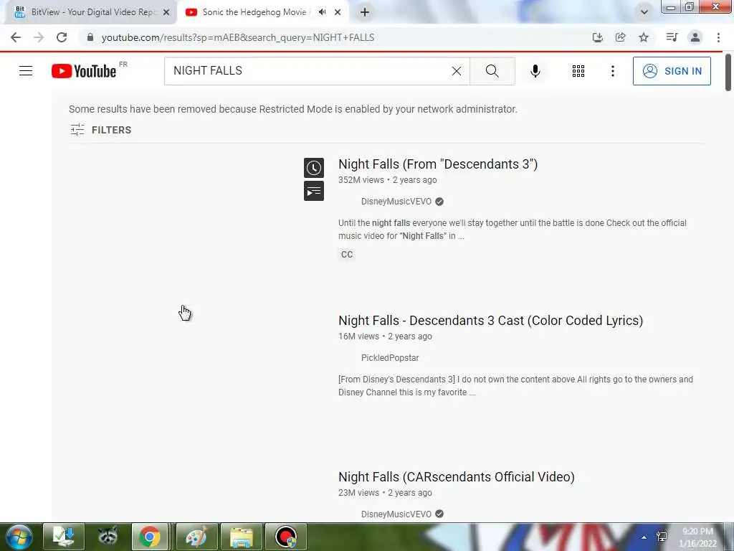Image resolution: width=734 pixels, height=551 pixels.
Task: Open the Windows Start menu
Action: (19, 537)
